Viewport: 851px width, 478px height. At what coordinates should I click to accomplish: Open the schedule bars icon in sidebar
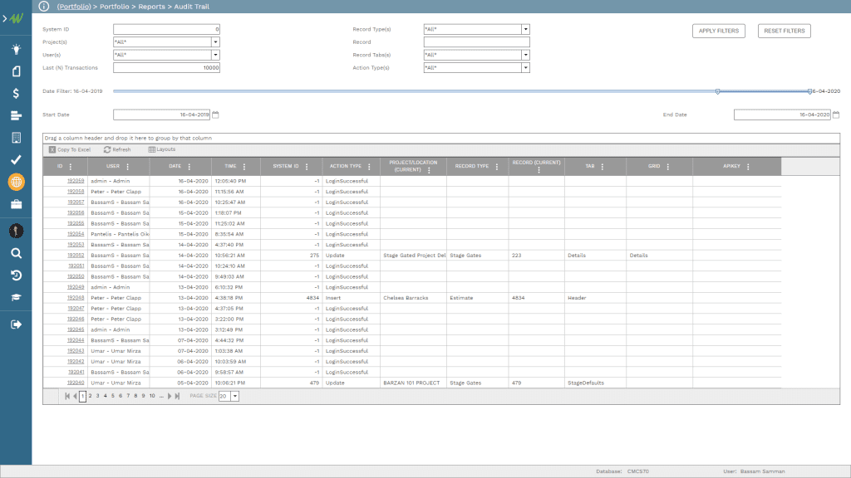point(16,115)
